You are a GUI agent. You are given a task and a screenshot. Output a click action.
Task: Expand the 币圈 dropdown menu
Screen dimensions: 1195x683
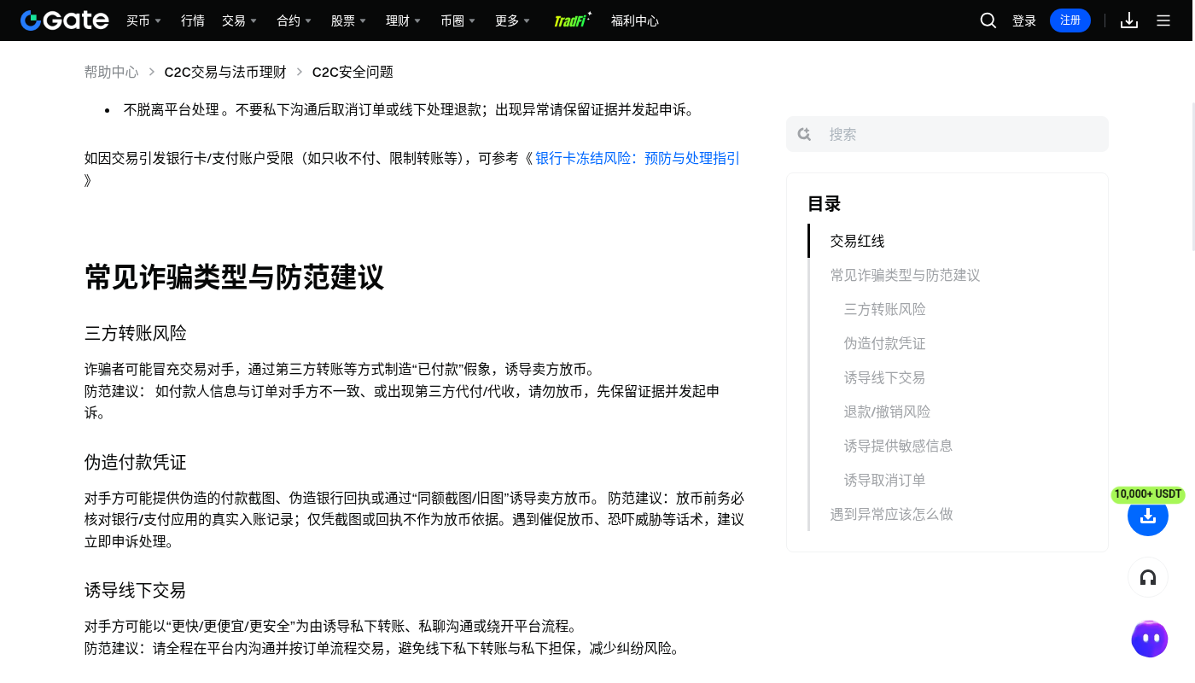point(458,20)
